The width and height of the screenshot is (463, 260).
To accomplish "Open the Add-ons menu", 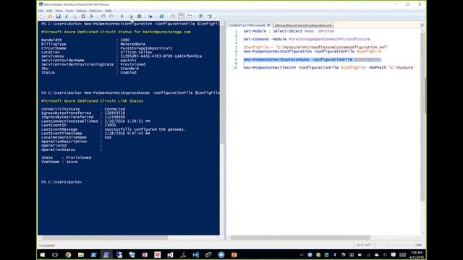I will coord(95,11).
